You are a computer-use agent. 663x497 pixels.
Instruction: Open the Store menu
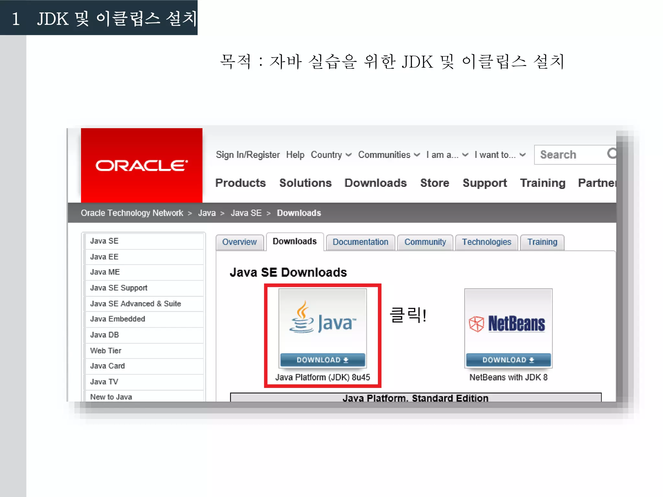pos(434,183)
